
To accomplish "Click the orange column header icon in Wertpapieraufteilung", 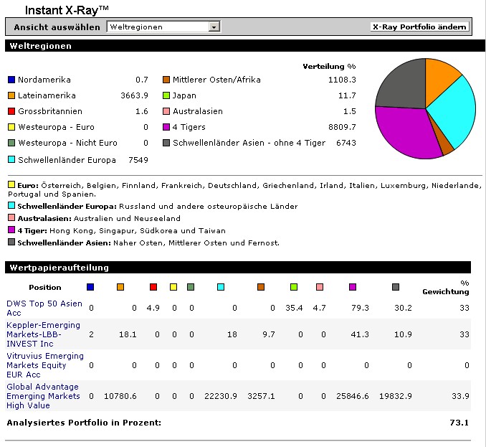I will pos(120,287).
